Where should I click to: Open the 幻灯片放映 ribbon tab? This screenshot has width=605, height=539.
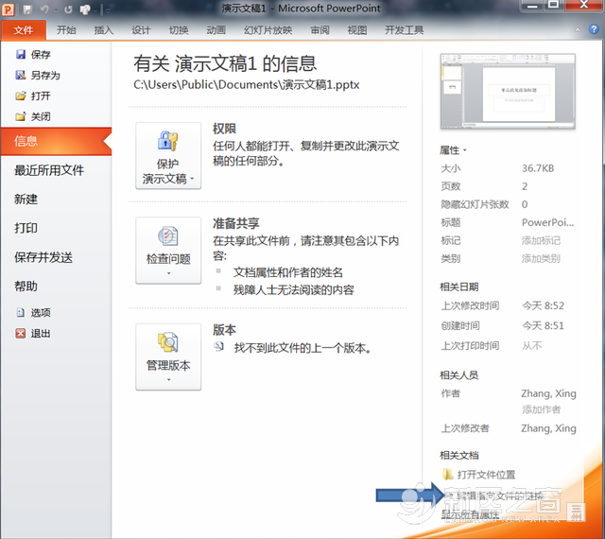[x=268, y=30]
